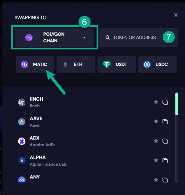Screen dimensions: 185x195
Task: Open the Polygon Chain network dropdown
Action: pyautogui.click(x=54, y=37)
